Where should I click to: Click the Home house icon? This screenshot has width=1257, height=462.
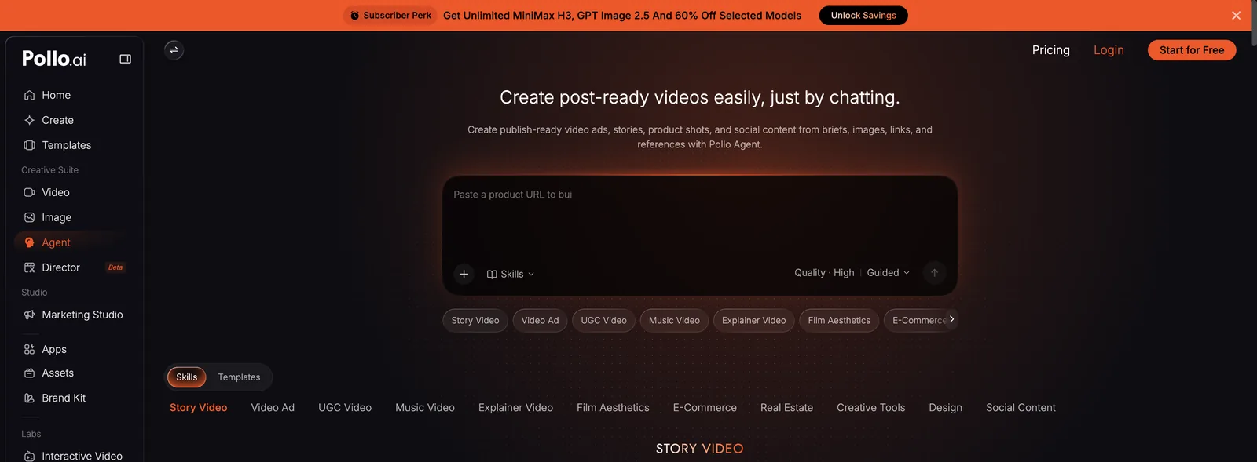pos(29,95)
